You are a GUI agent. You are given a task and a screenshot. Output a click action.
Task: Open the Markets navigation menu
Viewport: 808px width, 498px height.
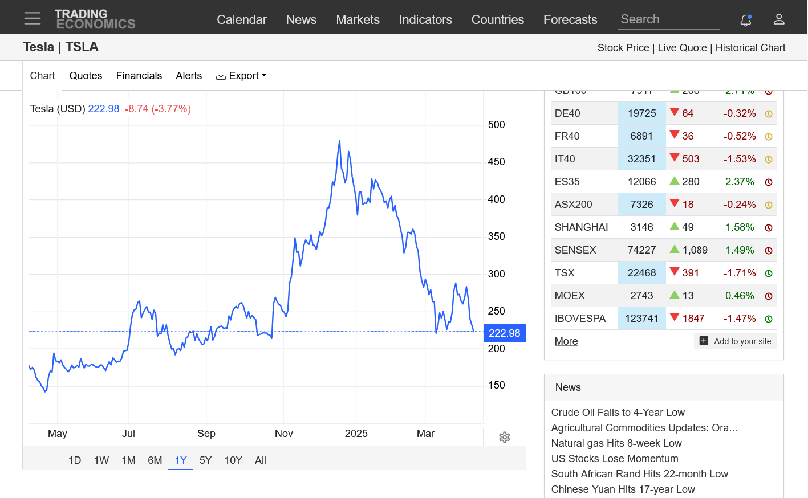358,19
